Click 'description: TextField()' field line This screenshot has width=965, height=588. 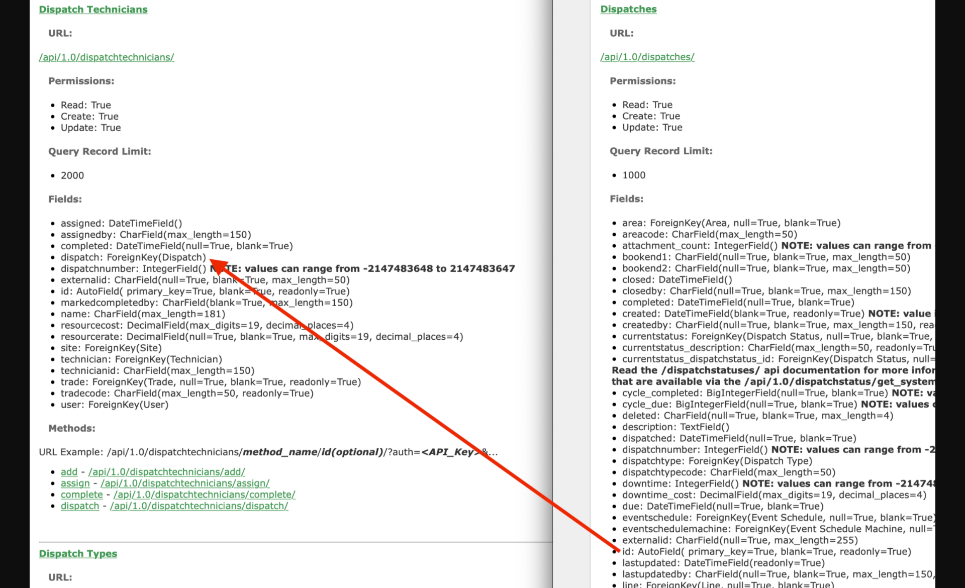(x=675, y=427)
